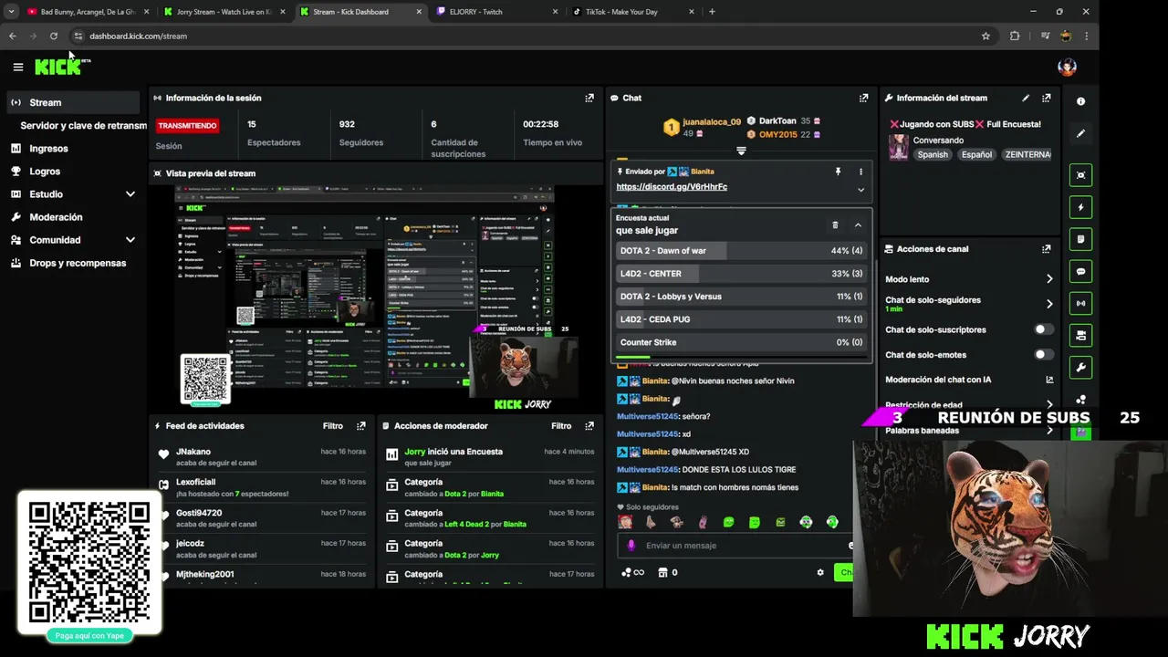Viewport: 1168px width, 657px height.
Task: Click the stream preview thumbnail
Action: 365,298
